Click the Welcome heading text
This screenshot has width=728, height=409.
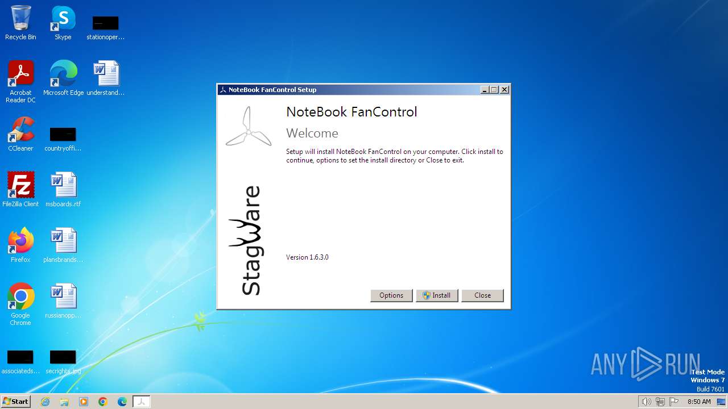[x=312, y=133]
